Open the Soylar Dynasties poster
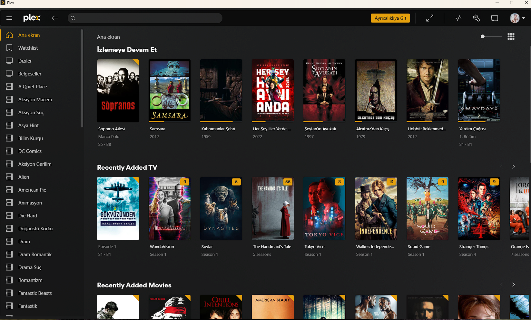Screen dimensions: 531x320 (221, 208)
